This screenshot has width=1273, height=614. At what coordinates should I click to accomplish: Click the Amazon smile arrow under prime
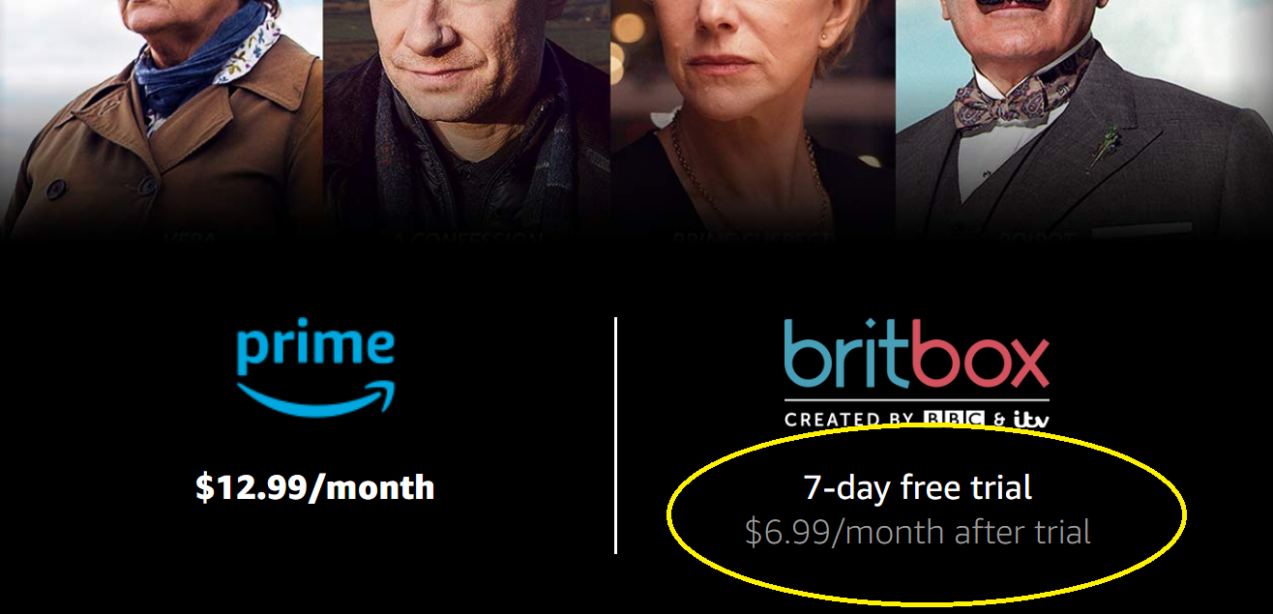point(316,398)
